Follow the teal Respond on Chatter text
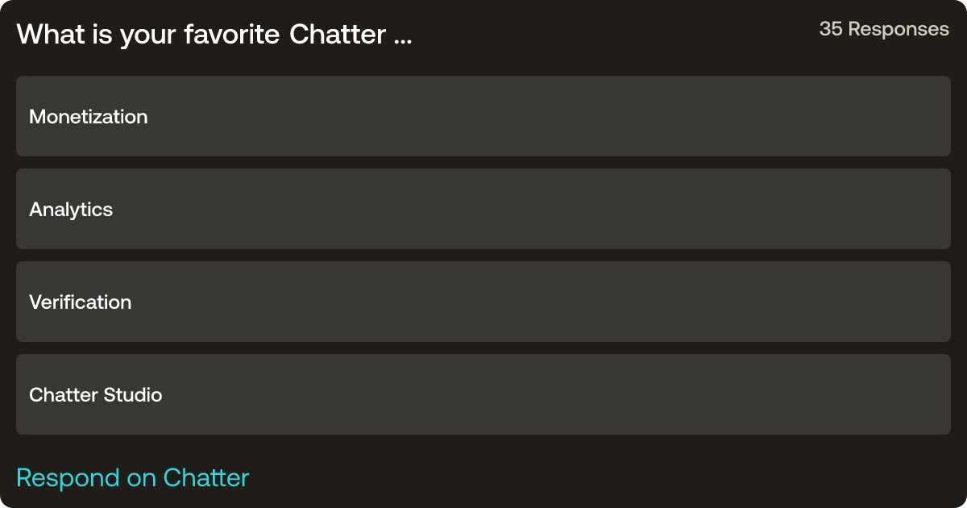This screenshot has width=967, height=508. pyautogui.click(x=133, y=477)
